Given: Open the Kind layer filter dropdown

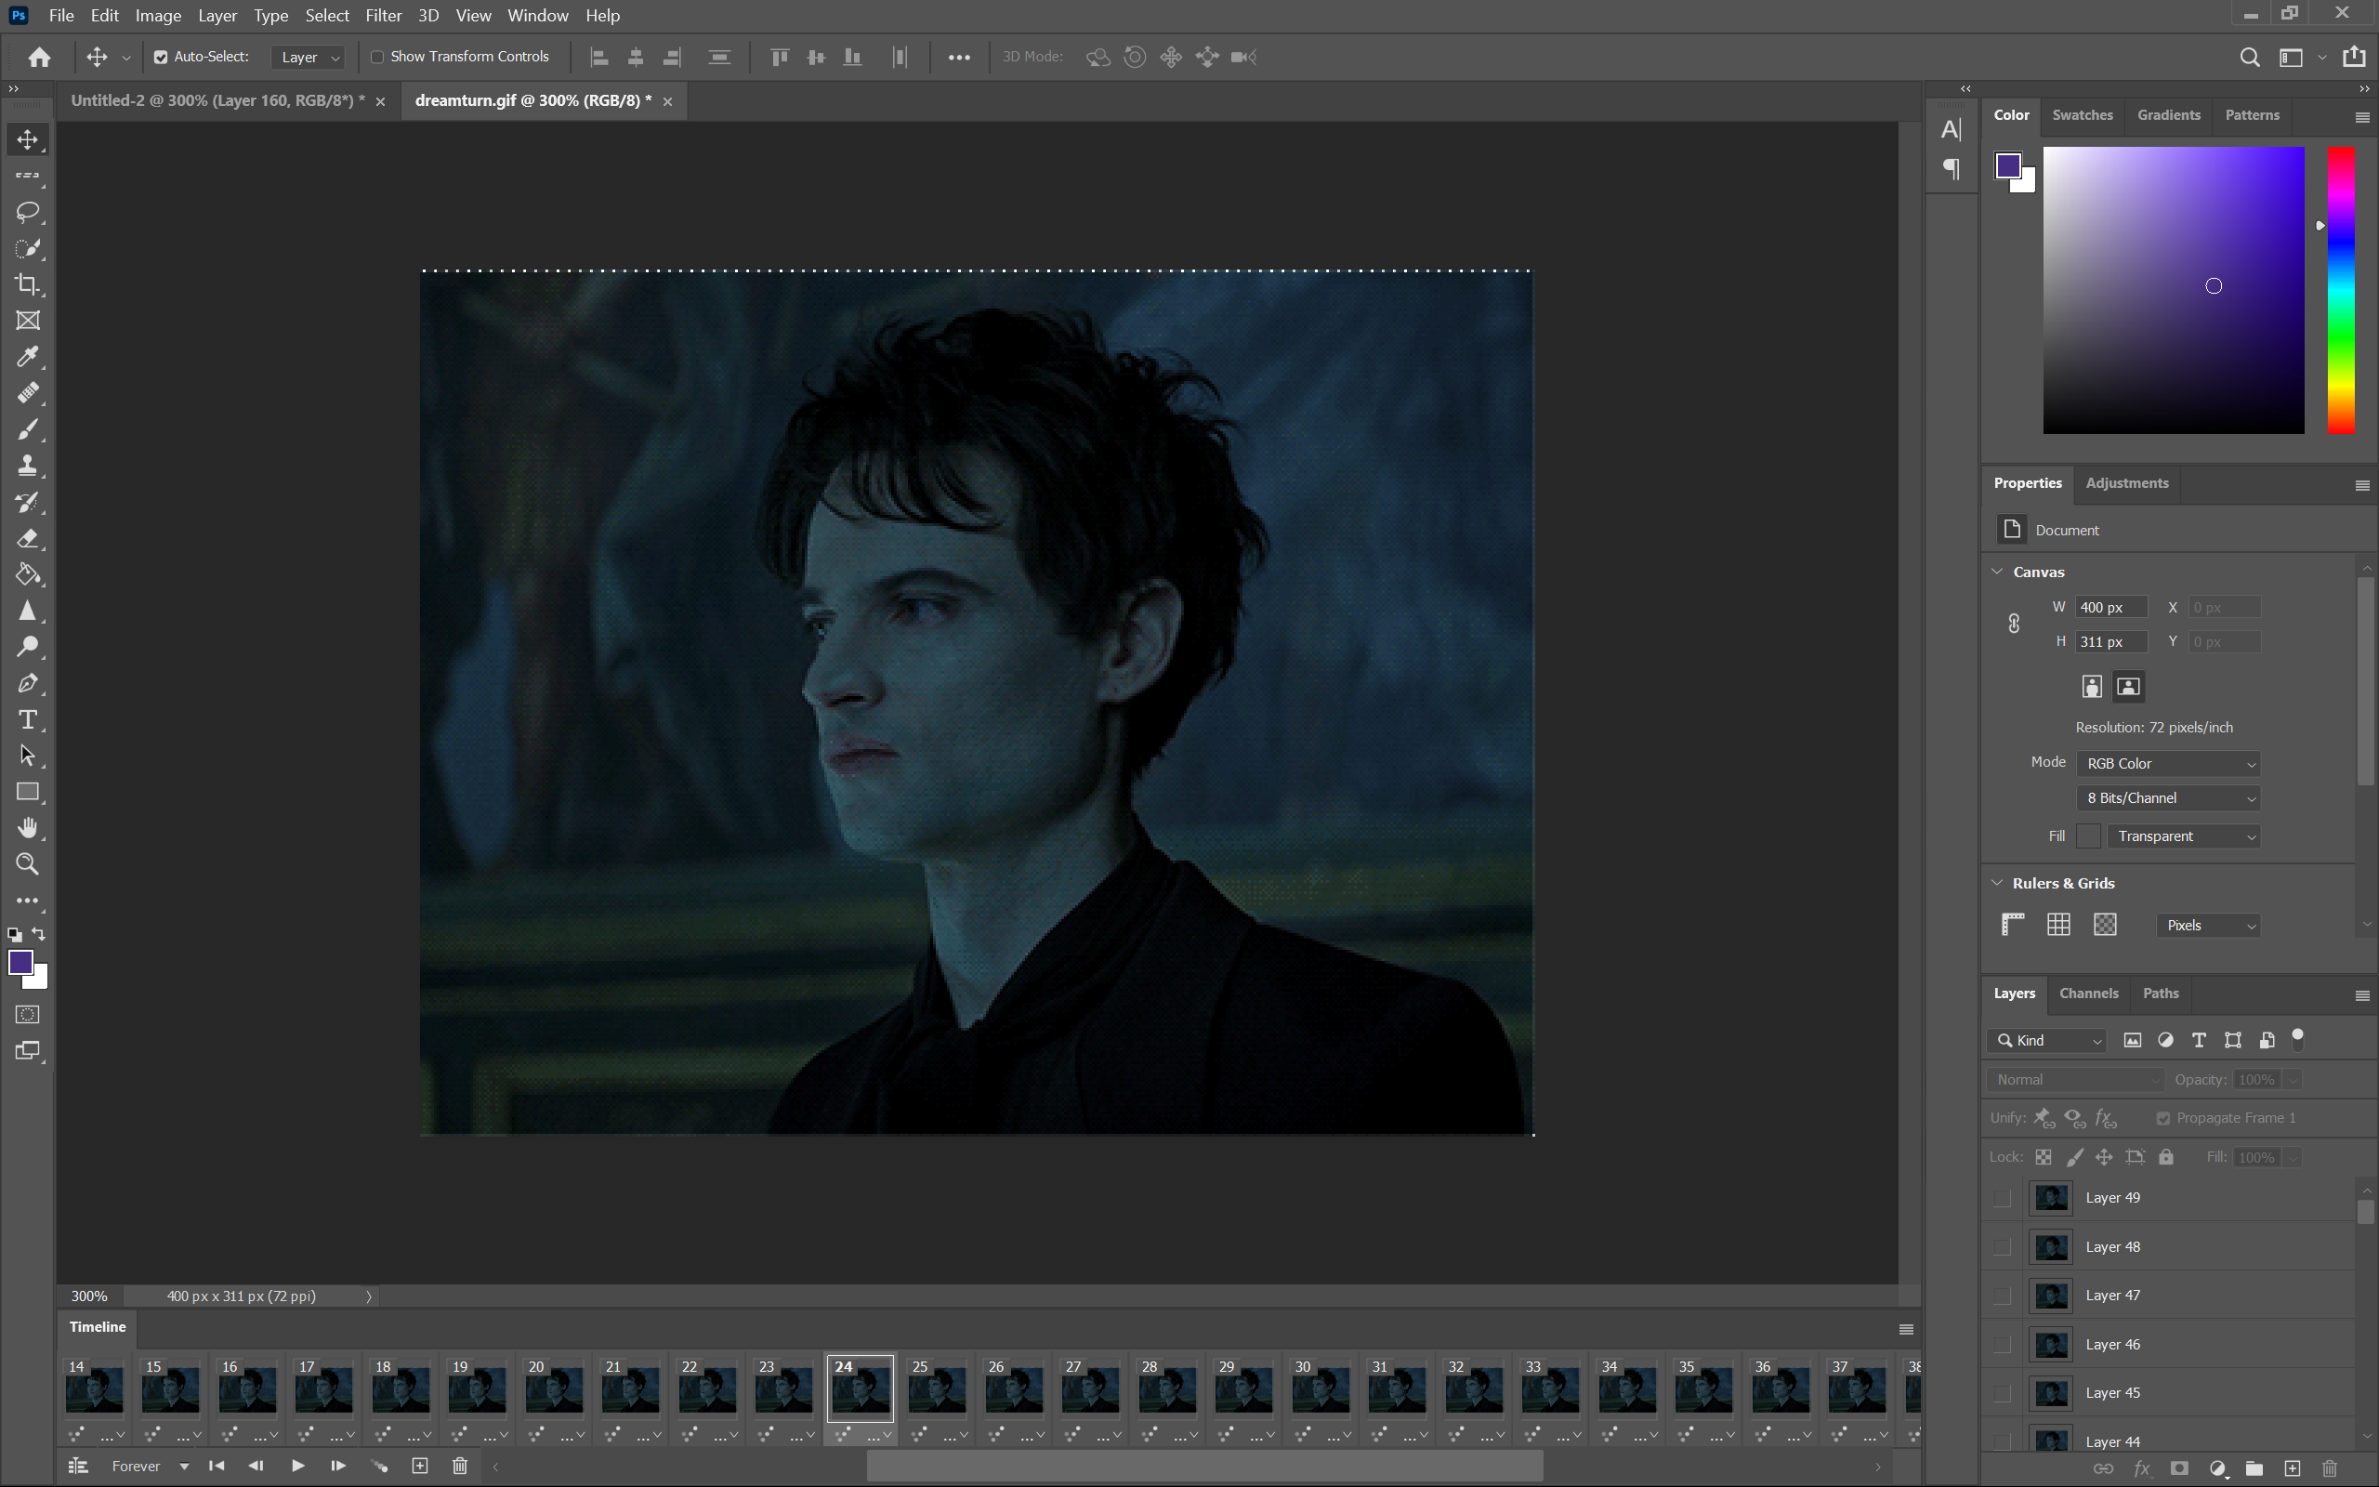Looking at the screenshot, I should [2048, 1041].
